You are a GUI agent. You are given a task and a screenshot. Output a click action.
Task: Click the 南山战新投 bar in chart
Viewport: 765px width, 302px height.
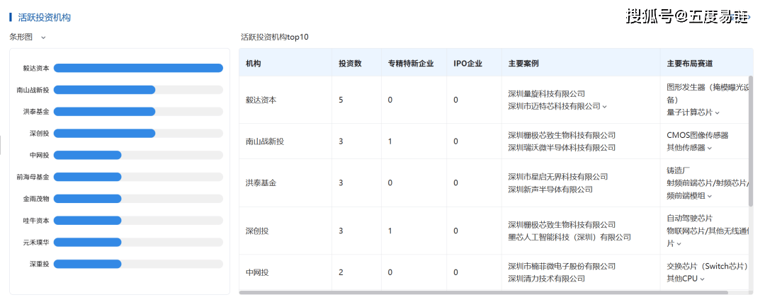tap(104, 90)
